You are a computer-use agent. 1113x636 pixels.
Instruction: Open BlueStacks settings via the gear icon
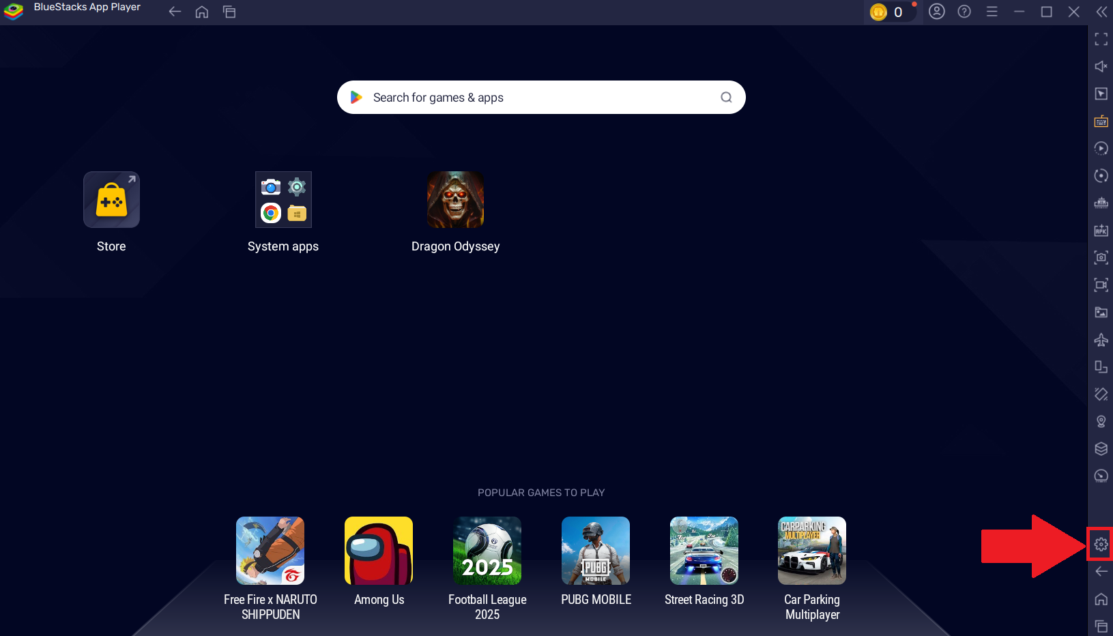point(1100,544)
